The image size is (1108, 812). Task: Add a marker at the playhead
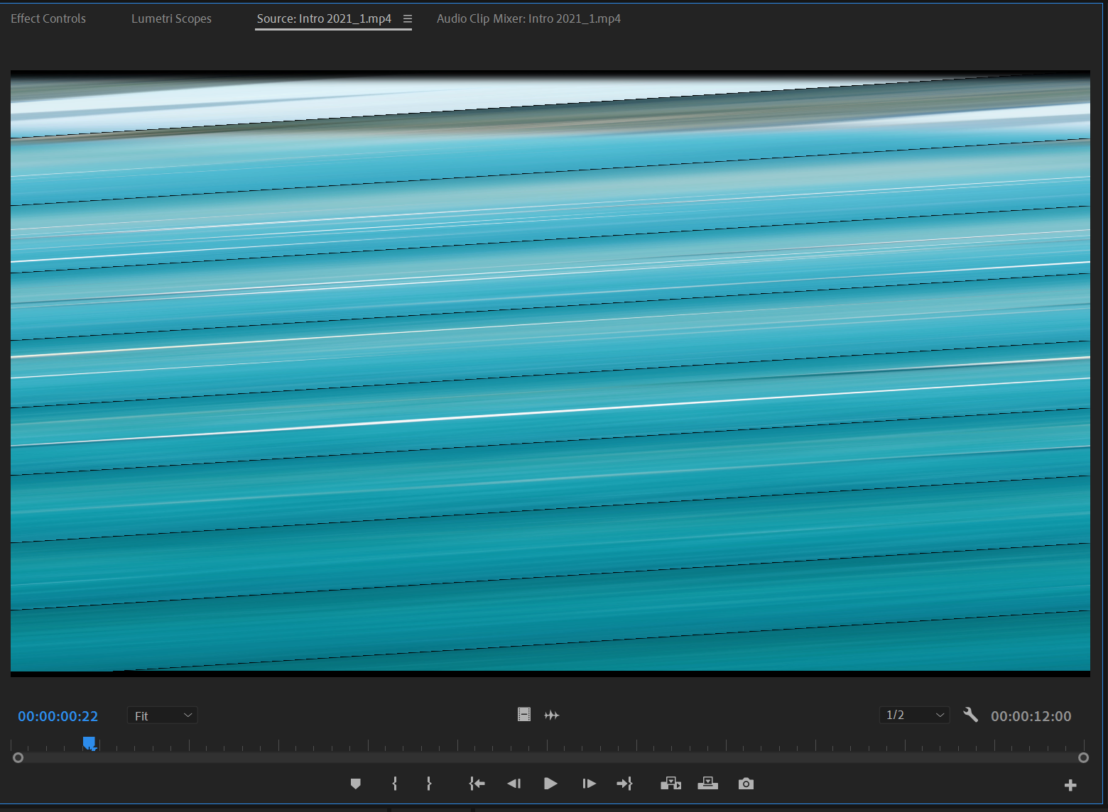(356, 784)
